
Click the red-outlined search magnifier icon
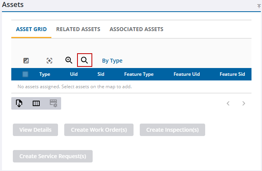click(x=84, y=60)
